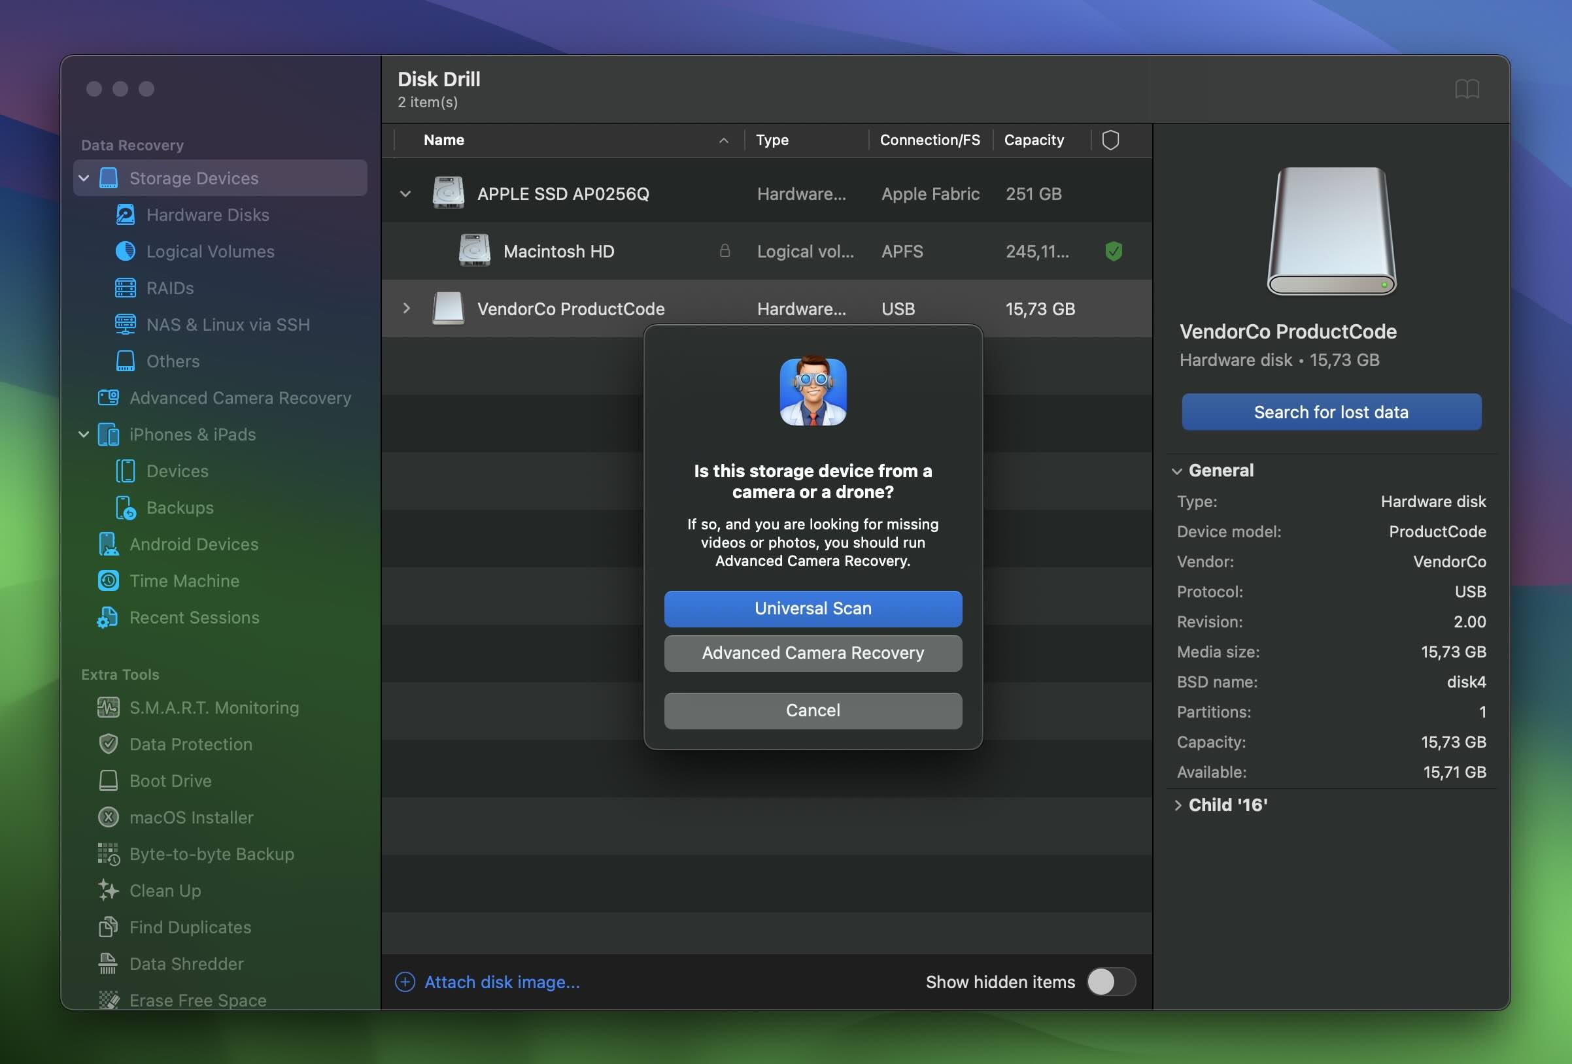Click the large VendorCo drive image
Screen dimensions: 1572x1064
(x=1331, y=231)
